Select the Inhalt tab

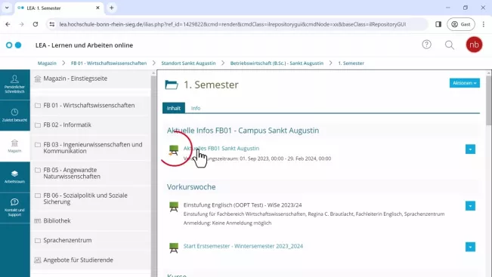(x=174, y=108)
